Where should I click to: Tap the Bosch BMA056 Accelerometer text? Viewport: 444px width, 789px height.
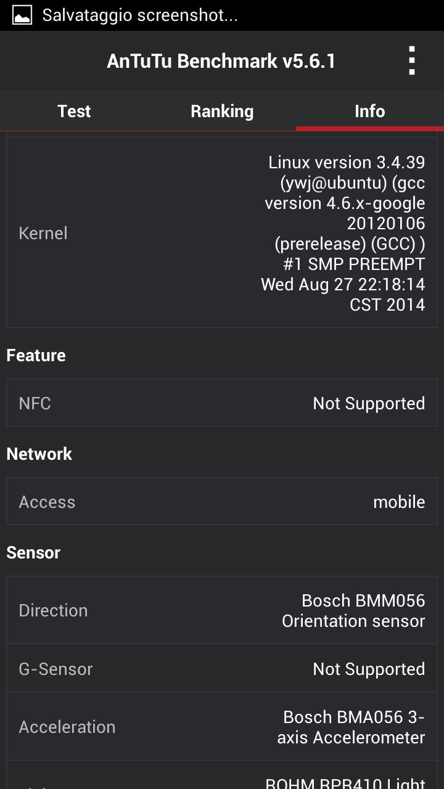[351, 727]
